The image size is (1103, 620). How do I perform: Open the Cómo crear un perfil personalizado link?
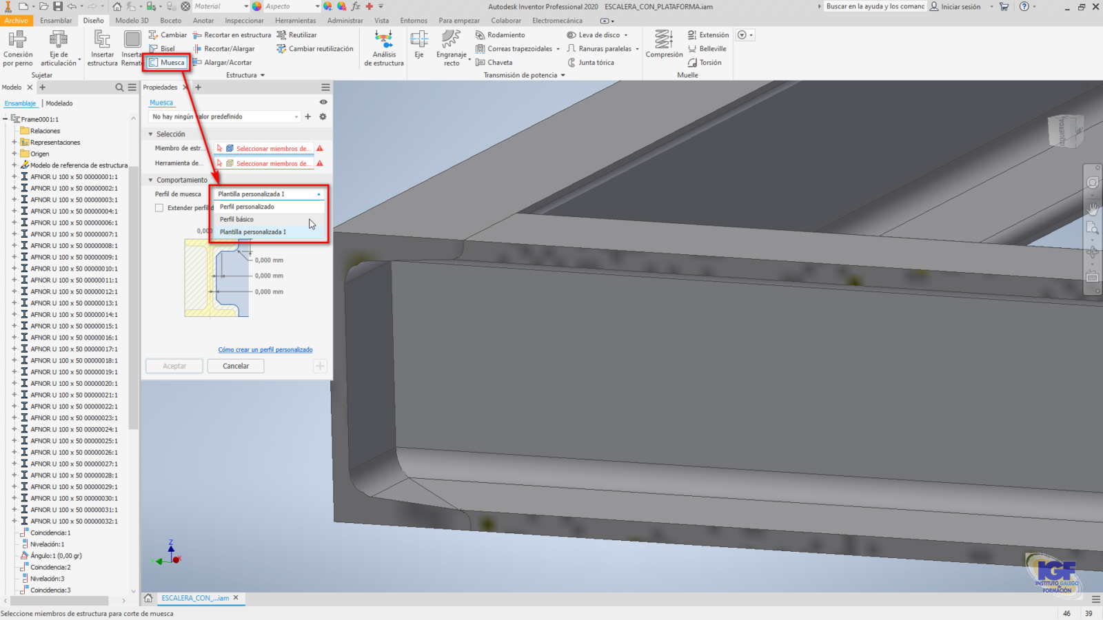[x=265, y=349]
